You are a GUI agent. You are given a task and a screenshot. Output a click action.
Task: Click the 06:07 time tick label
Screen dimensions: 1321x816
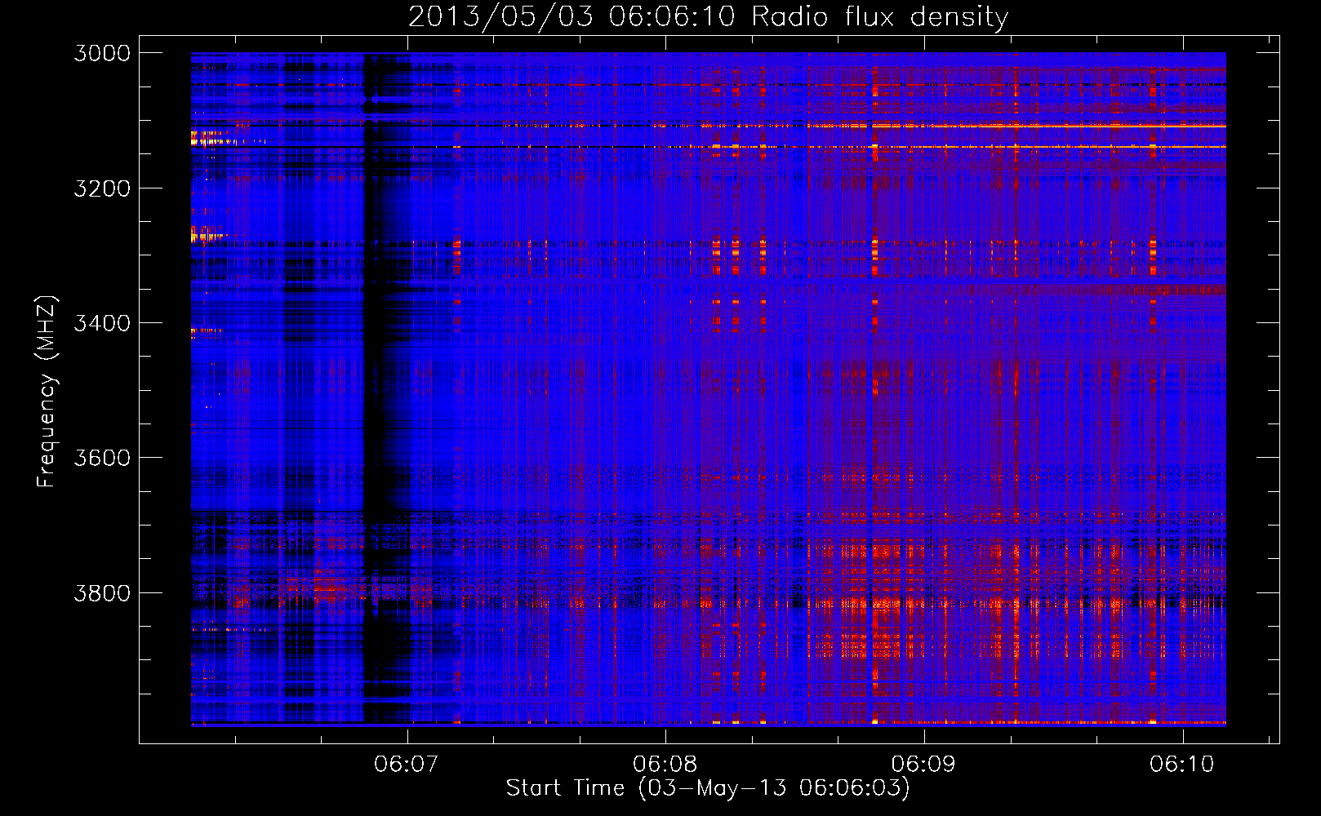pos(407,764)
